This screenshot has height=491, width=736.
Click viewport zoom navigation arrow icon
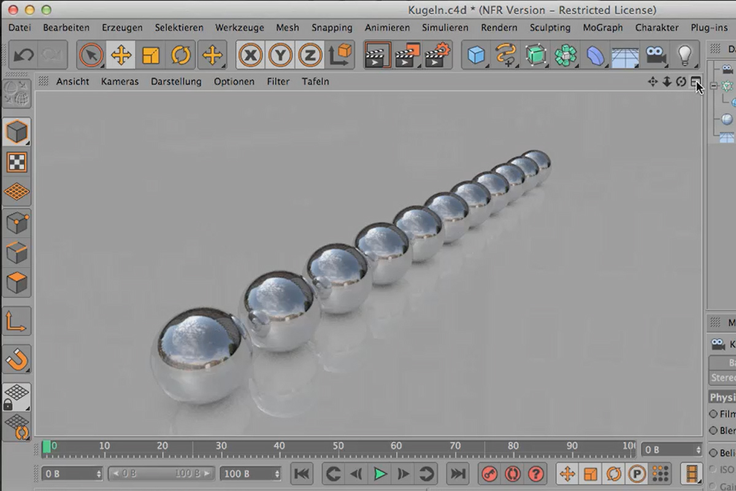pos(667,82)
